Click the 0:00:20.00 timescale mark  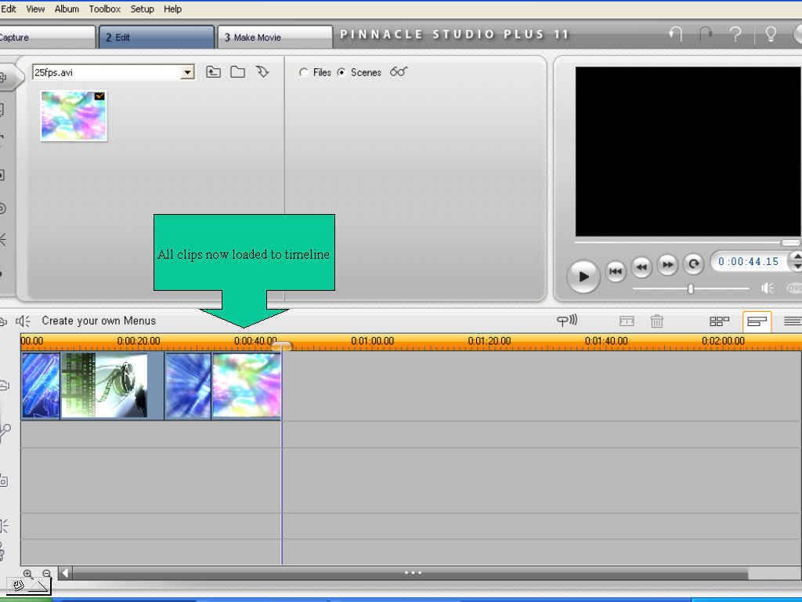click(x=138, y=340)
